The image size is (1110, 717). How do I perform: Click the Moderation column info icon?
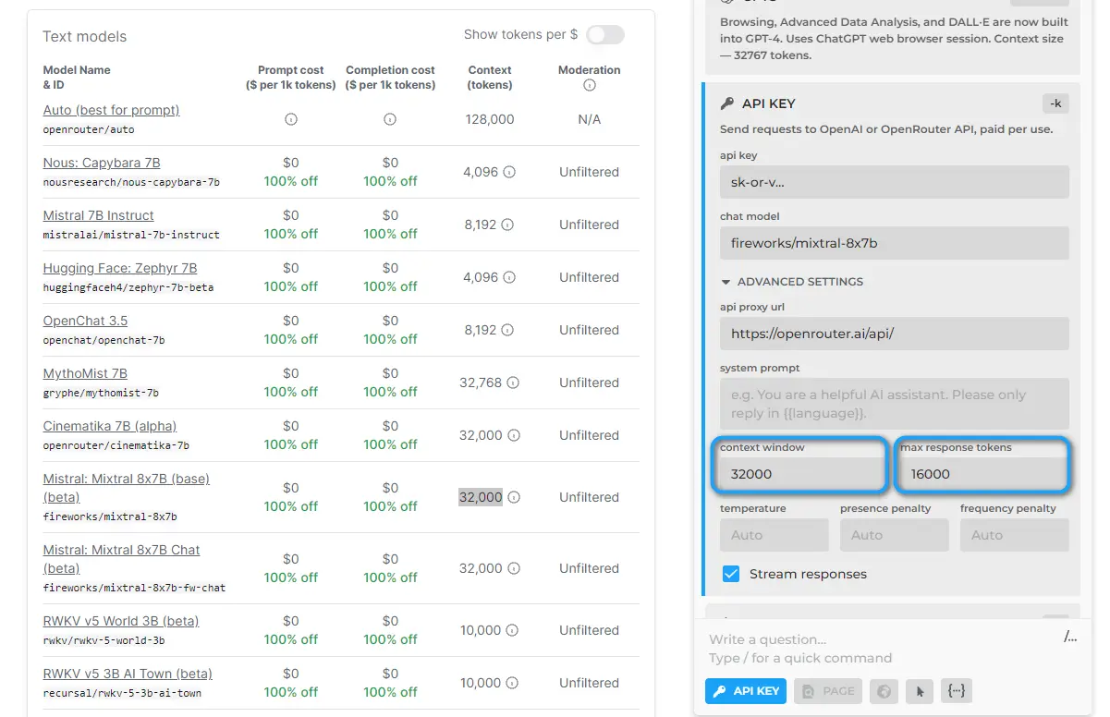(590, 85)
